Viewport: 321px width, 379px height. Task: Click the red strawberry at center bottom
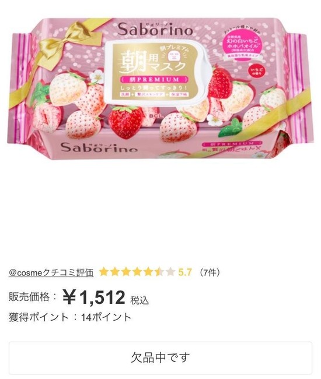(x=125, y=122)
